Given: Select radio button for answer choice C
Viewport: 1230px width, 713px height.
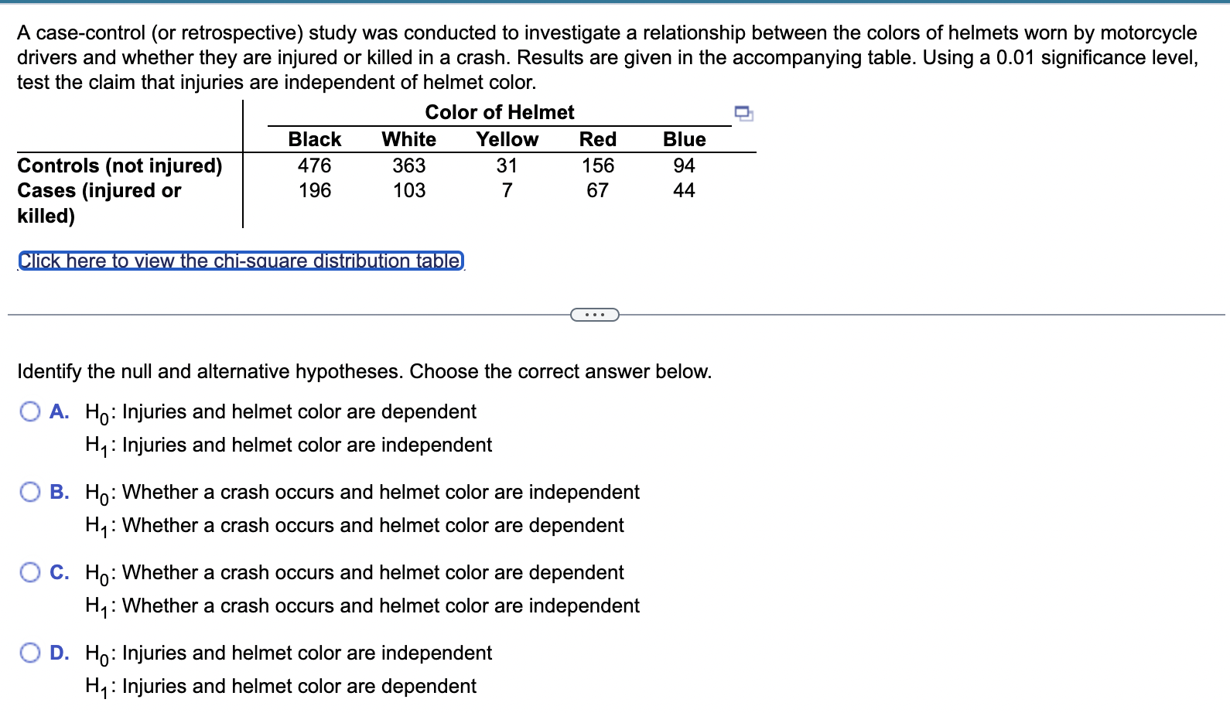Looking at the screenshot, I should [x=29, y=572].
